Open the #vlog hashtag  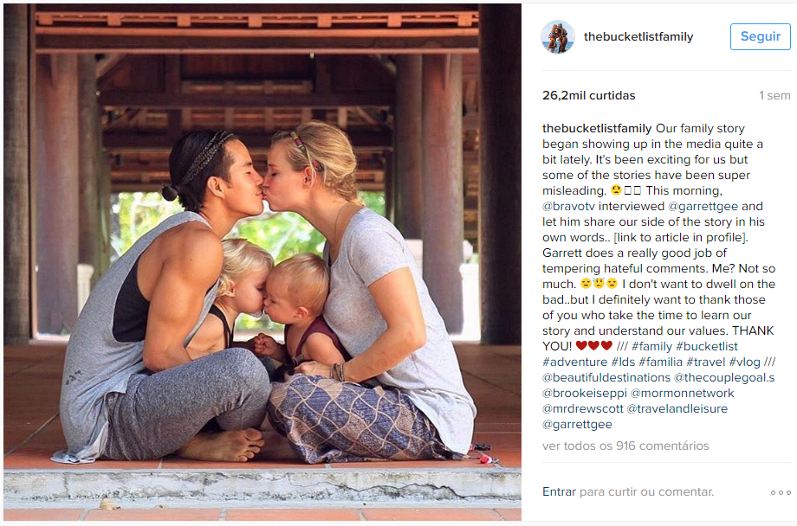(745, 362)
